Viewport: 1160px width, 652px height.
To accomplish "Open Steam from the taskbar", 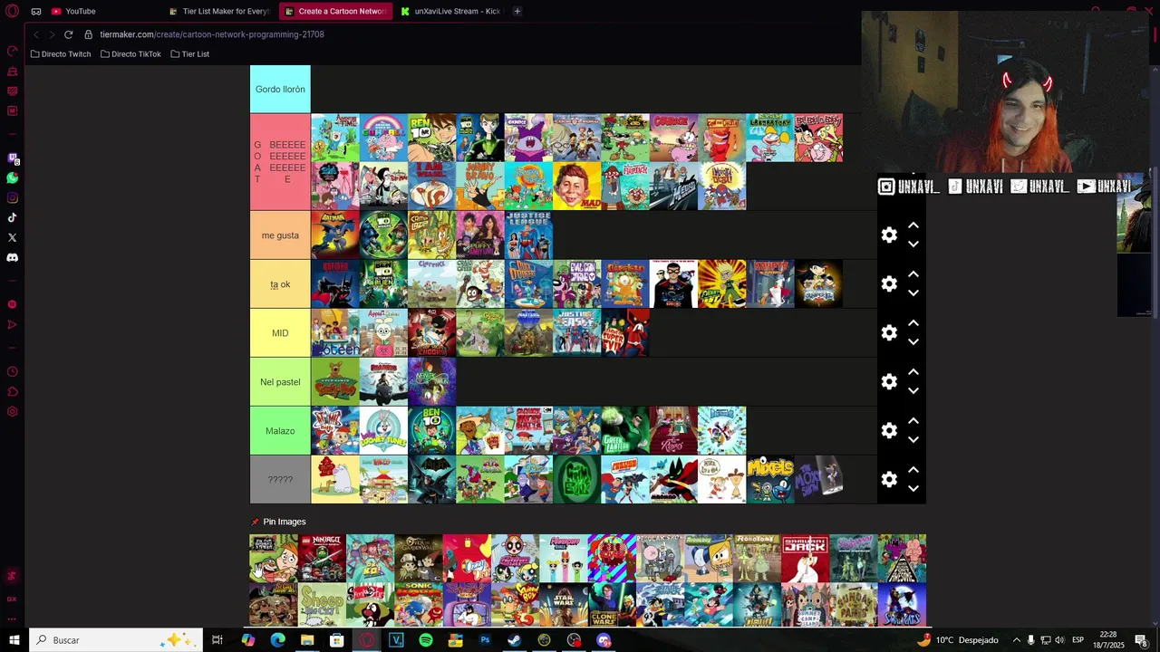I will (x=514, y=640).
